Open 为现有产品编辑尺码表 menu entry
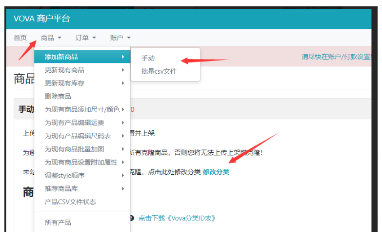Screen dimensions: 382x247 [82, 136]
